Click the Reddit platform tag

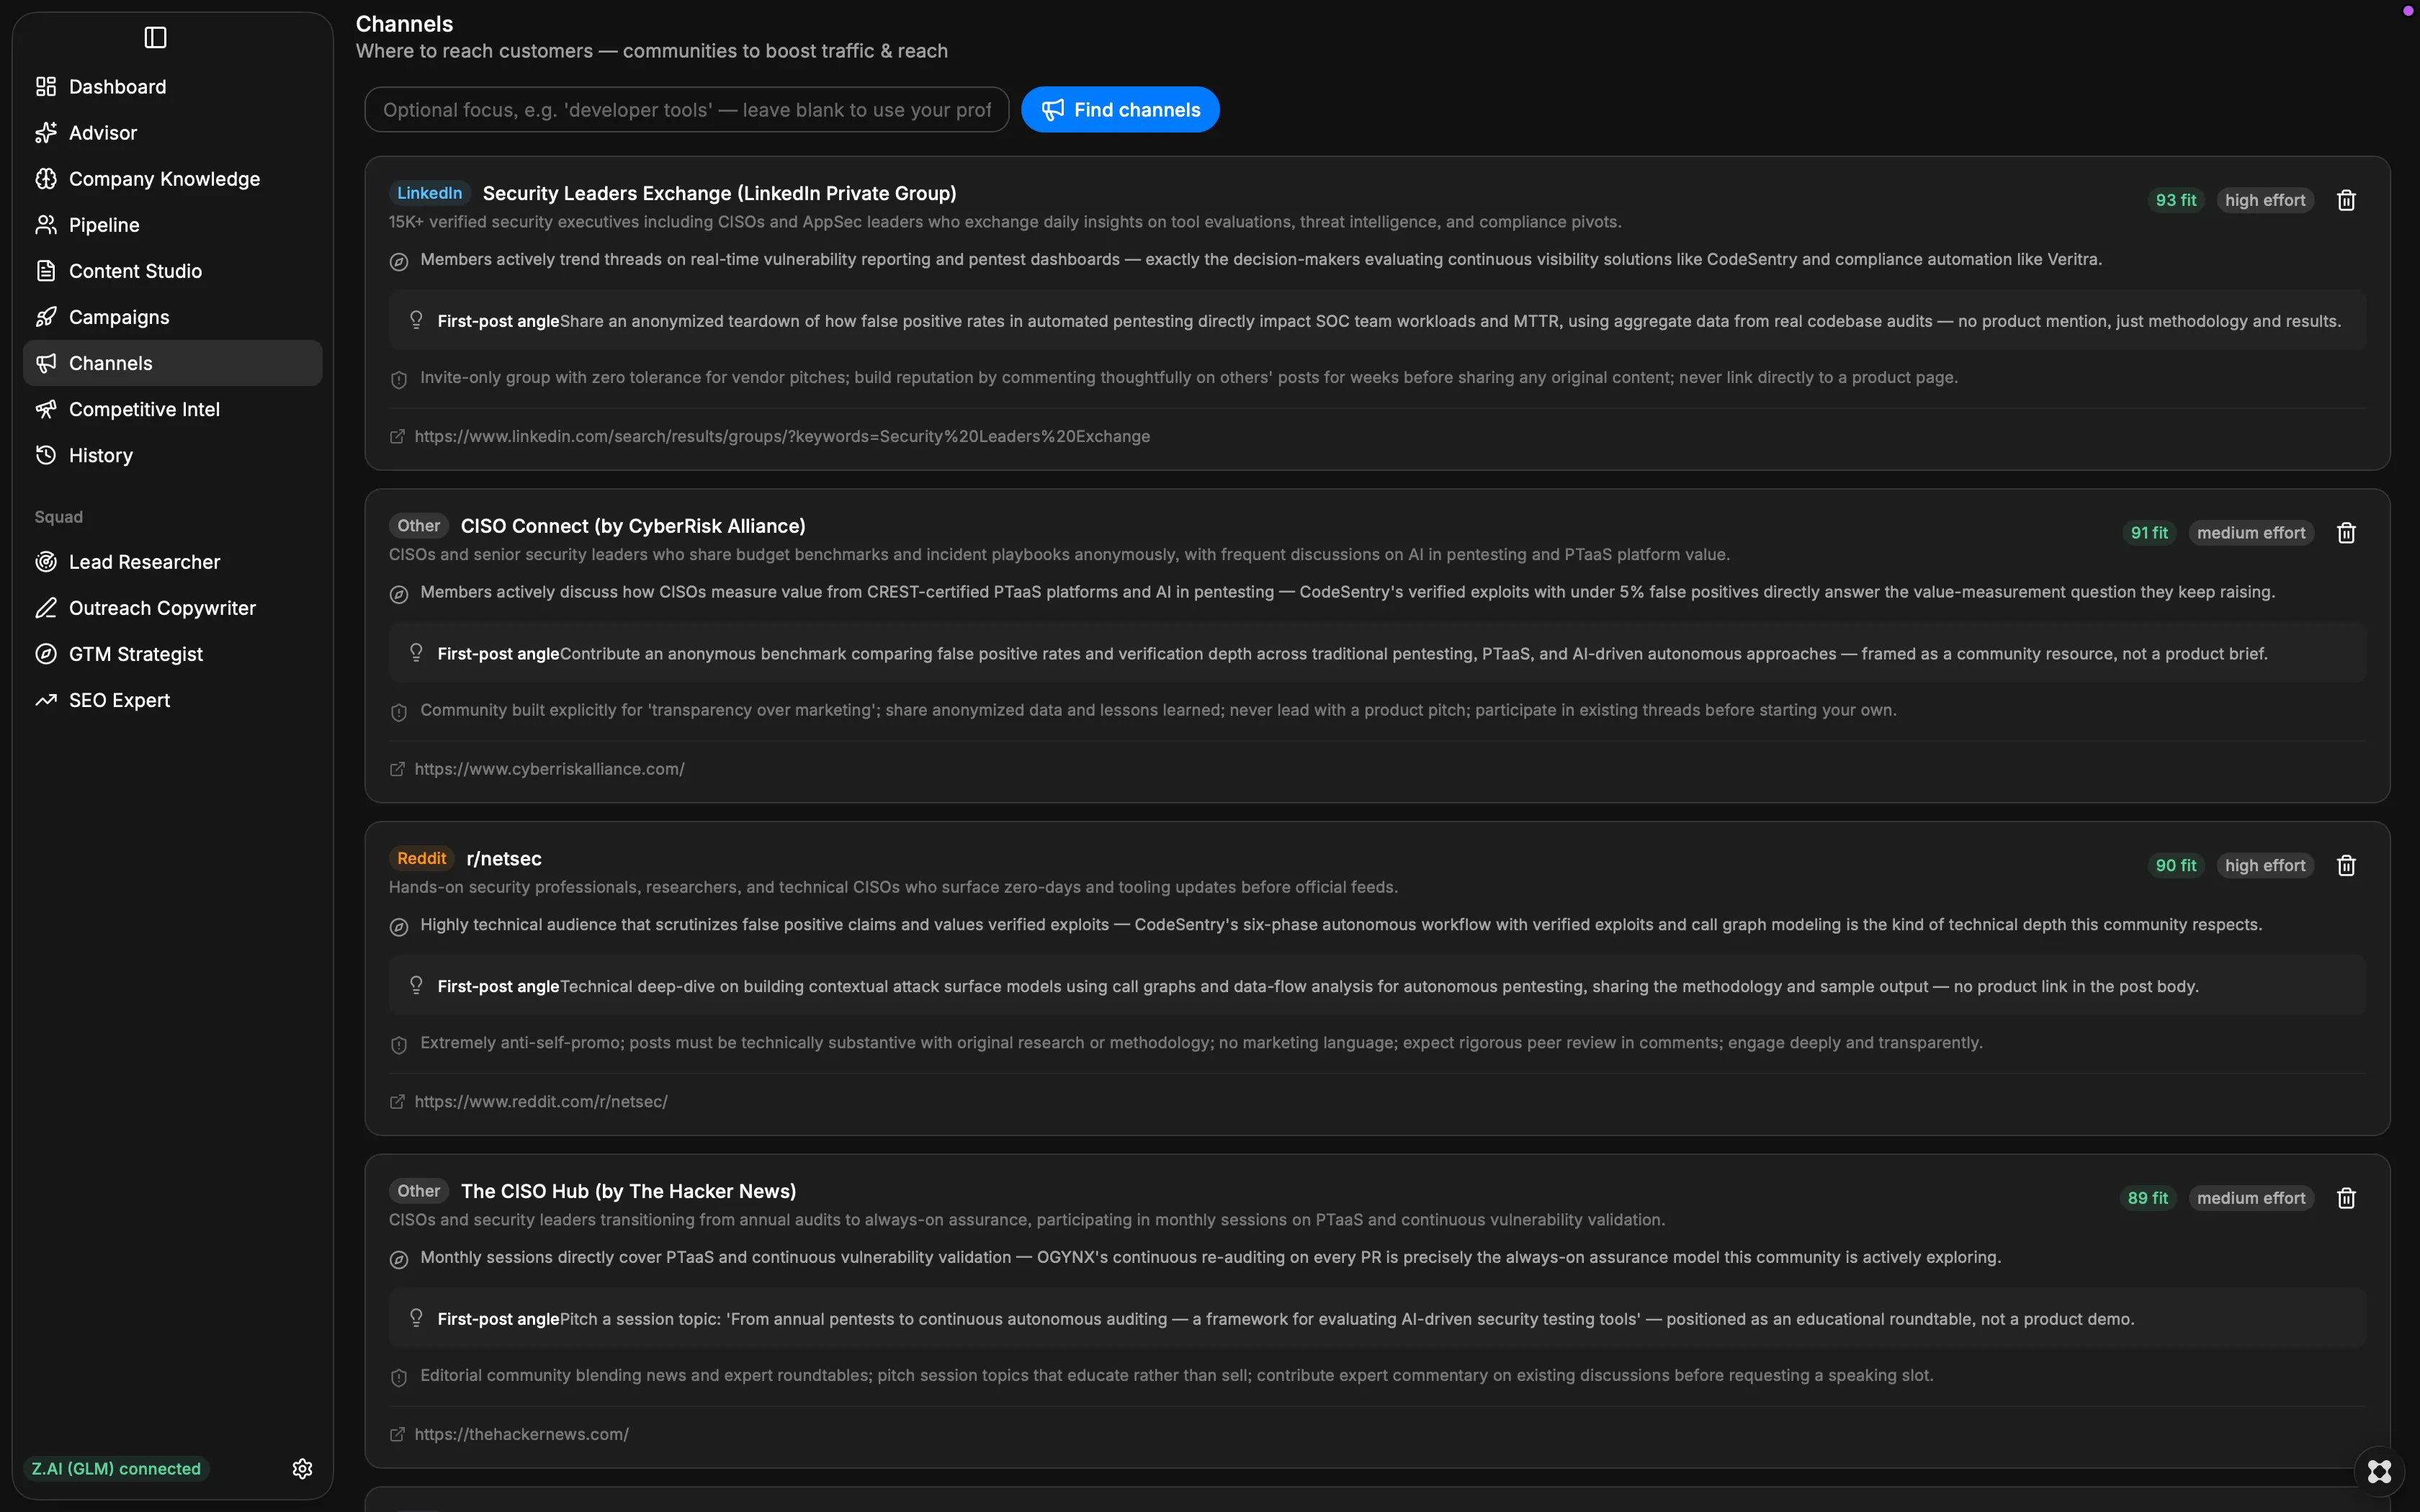pos(421,858)
